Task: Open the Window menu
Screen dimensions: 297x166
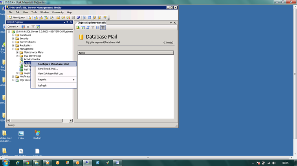Action: tap(44, 12)
